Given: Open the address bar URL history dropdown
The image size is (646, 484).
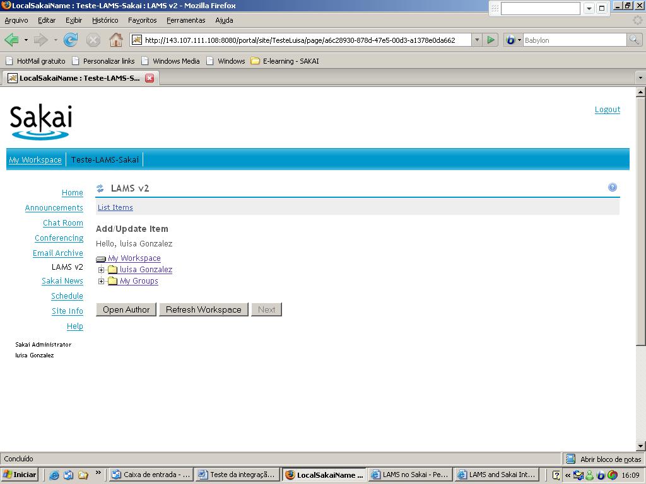Looking at the screenshot, I should pyautogui.click(x=477, y=40).
